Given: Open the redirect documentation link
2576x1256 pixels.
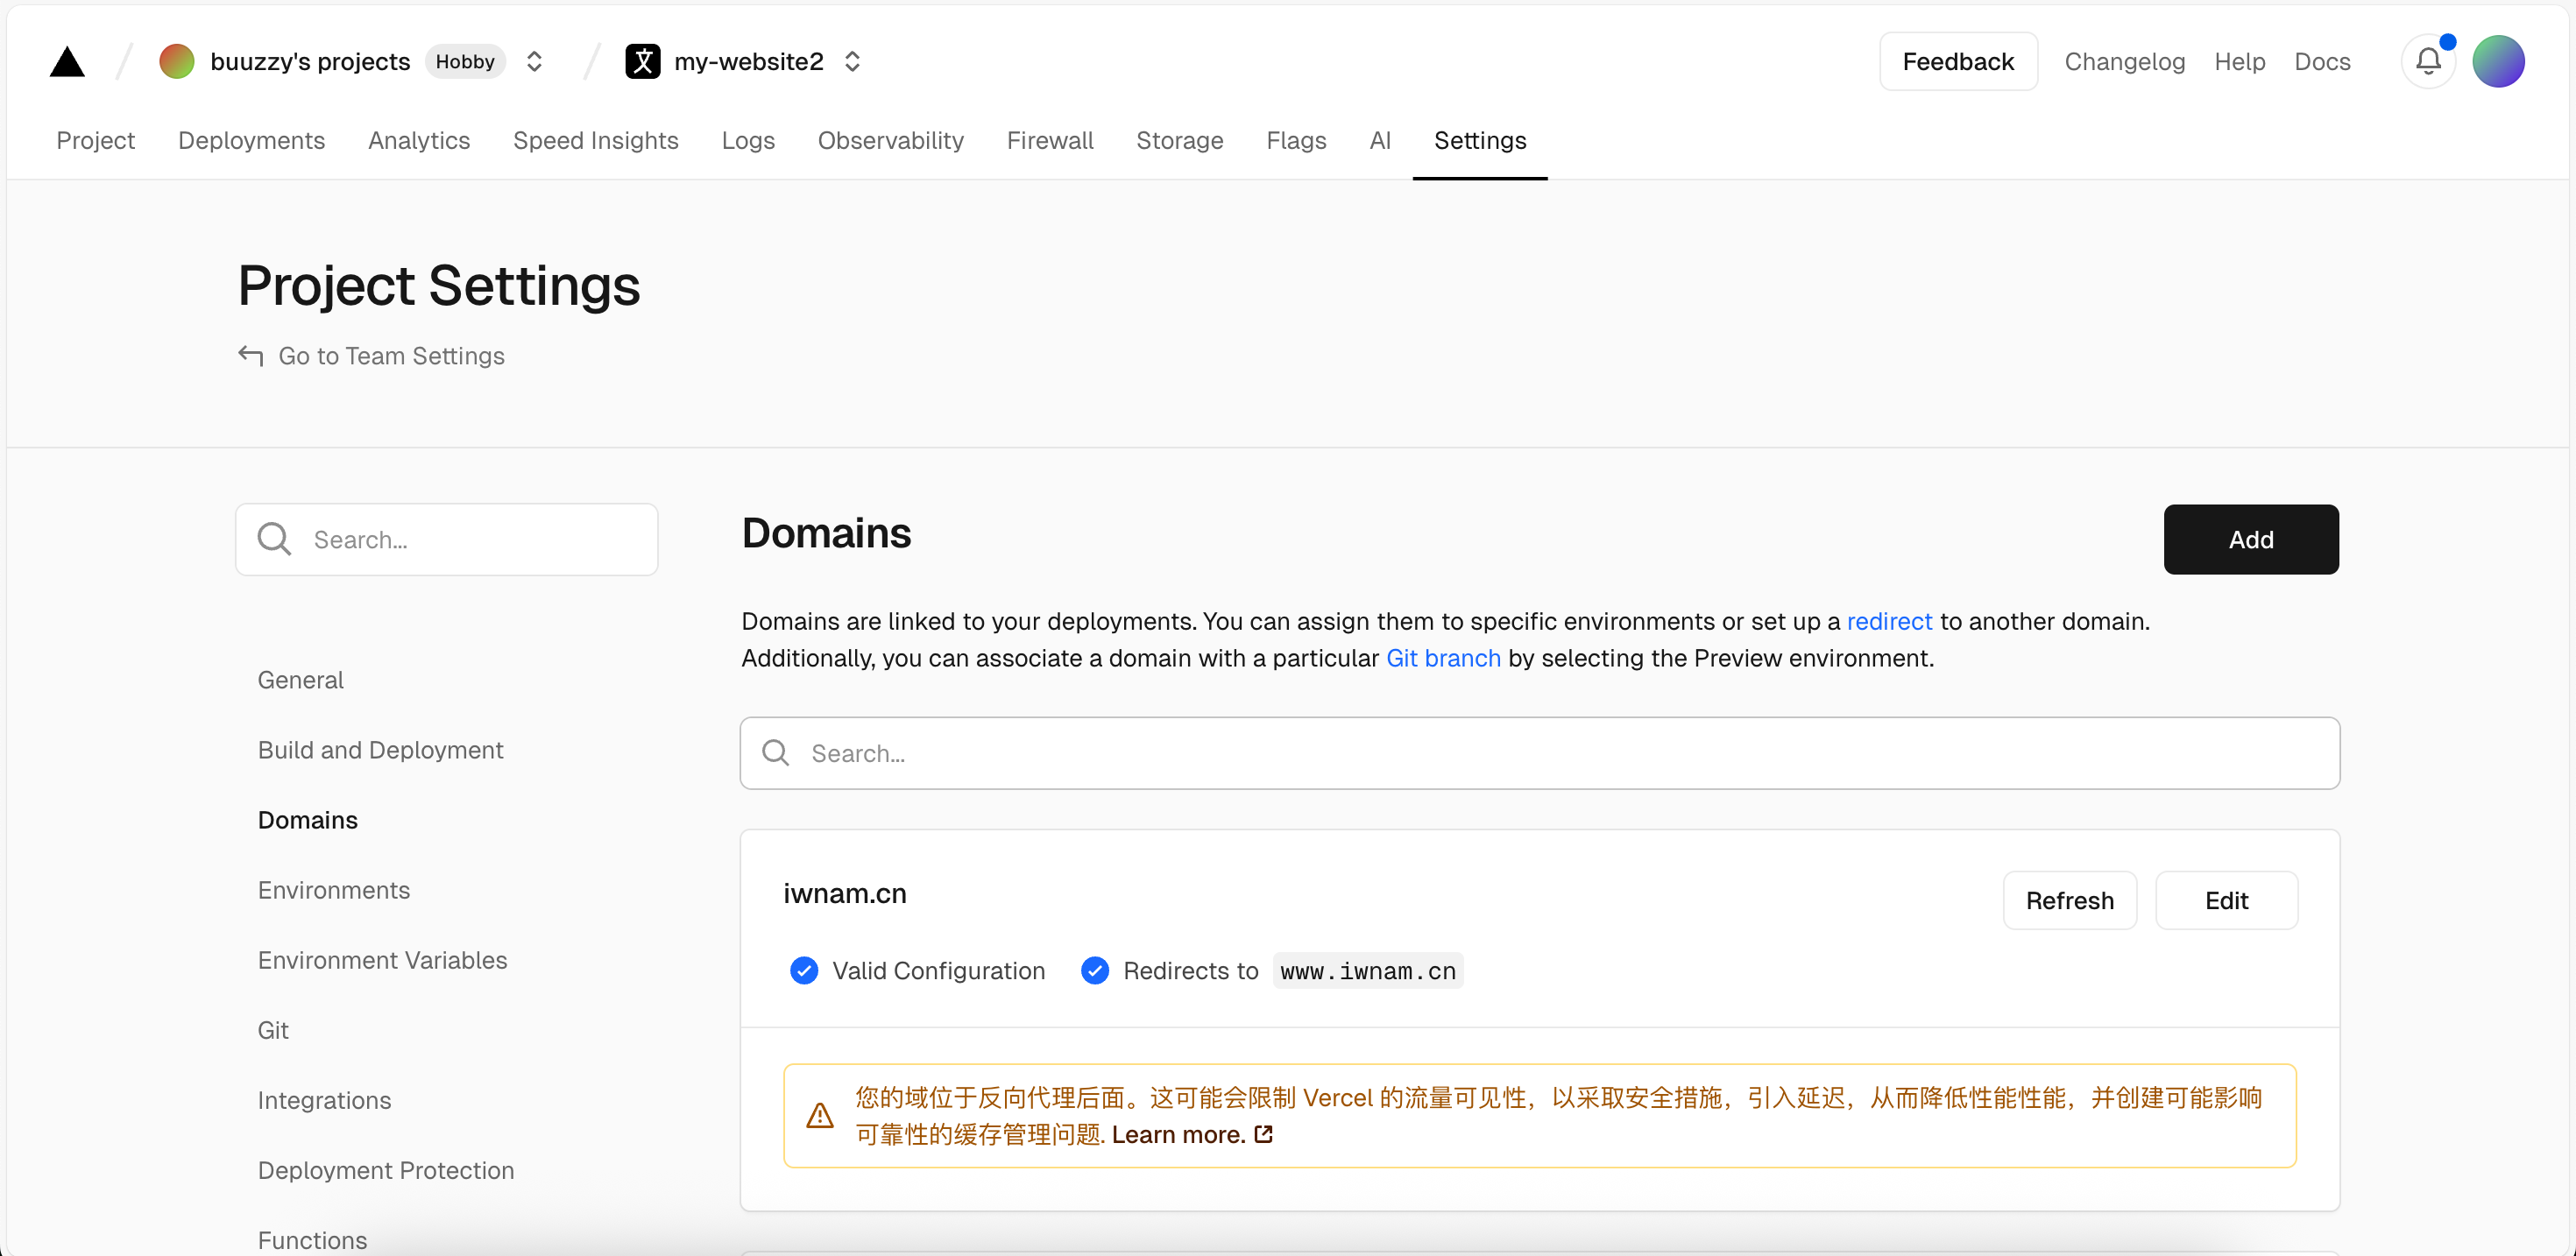Looking at the screenshot, I should (1888, 622).
